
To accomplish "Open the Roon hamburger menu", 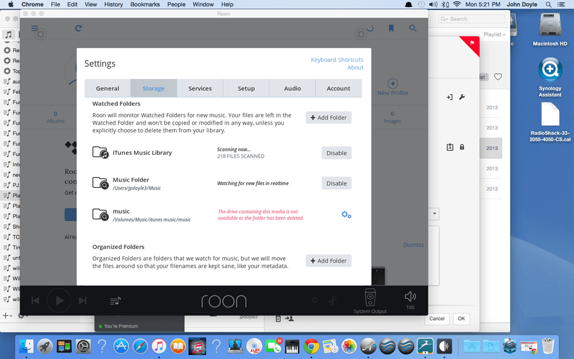I will pos(34,28).
